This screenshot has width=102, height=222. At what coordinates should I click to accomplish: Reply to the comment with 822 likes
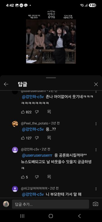[49, 112]
